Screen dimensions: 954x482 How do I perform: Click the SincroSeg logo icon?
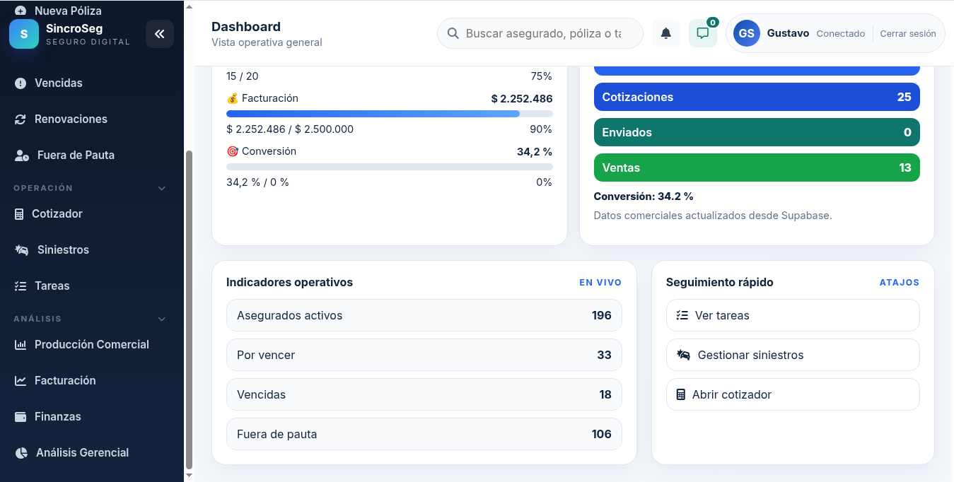pyautogui.click(x=24, y=34)
